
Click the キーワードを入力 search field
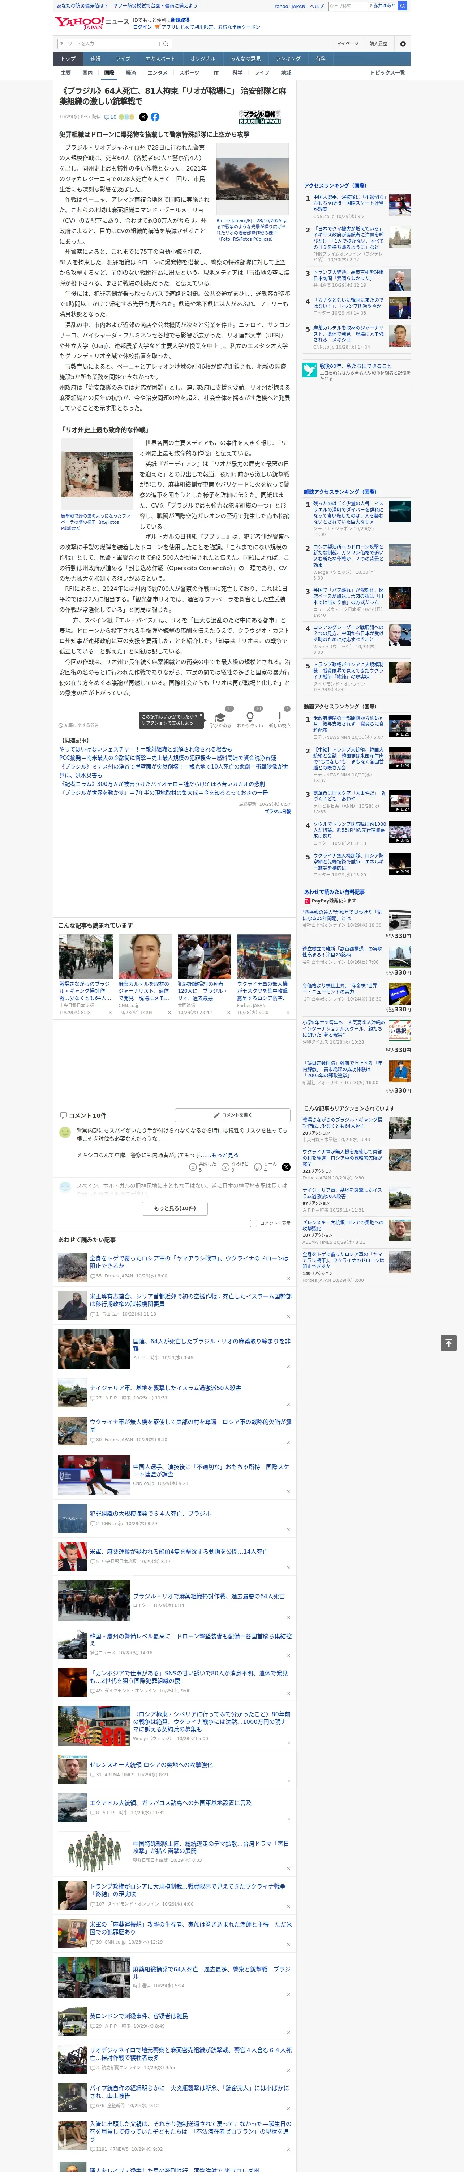109,43
